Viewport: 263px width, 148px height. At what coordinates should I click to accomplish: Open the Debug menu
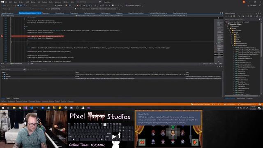[33, 2]
